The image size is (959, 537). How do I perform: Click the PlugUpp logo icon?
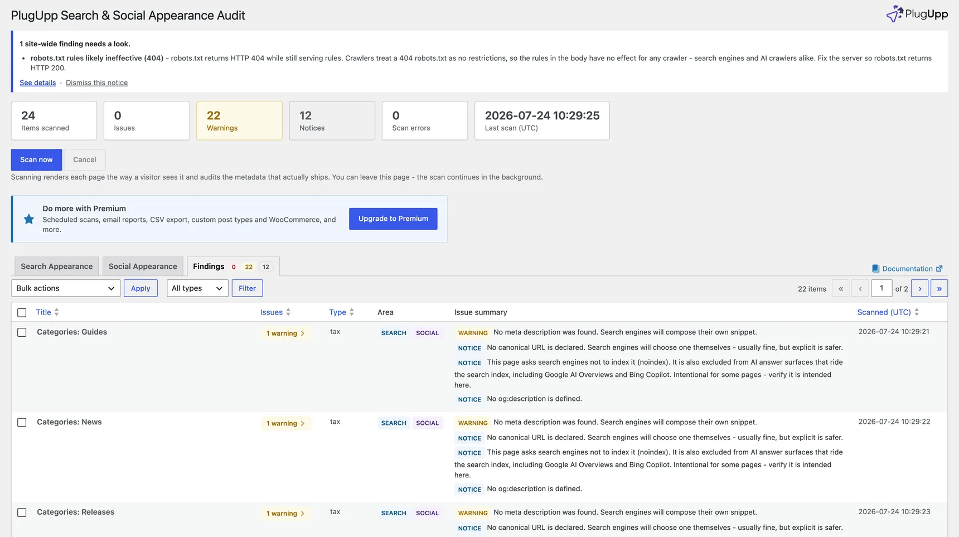tap(894, 14)
